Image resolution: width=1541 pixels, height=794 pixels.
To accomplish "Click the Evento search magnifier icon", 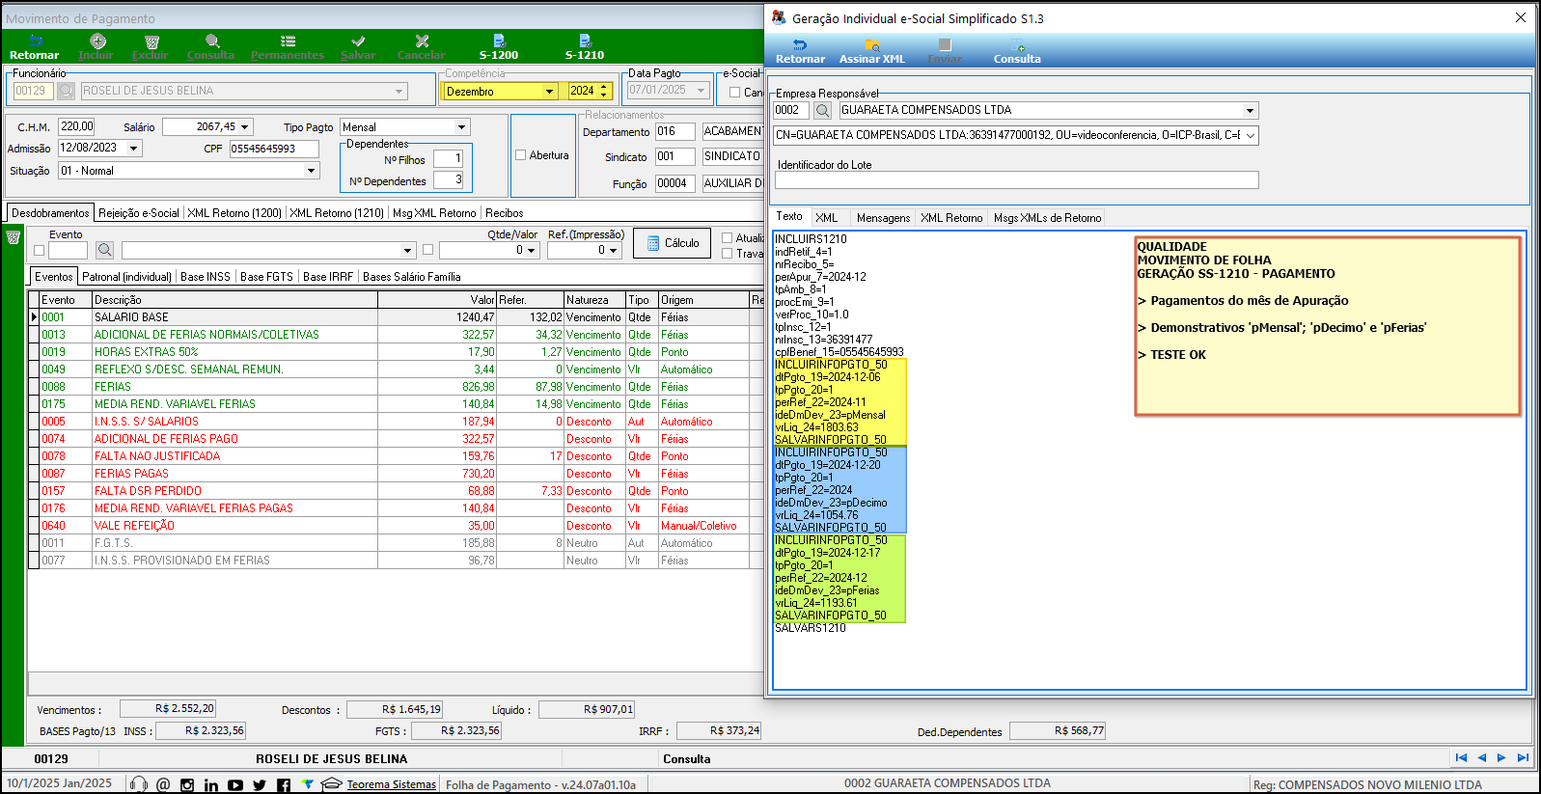I will (x=105, y=250).
